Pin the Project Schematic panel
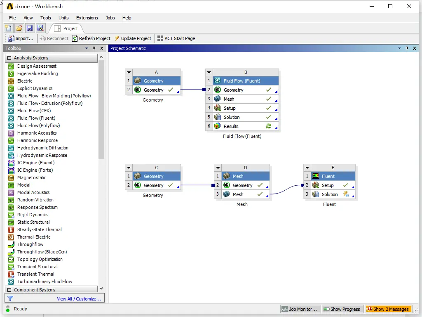This screenshot has width=422, height=317. (x=407, y=49)
